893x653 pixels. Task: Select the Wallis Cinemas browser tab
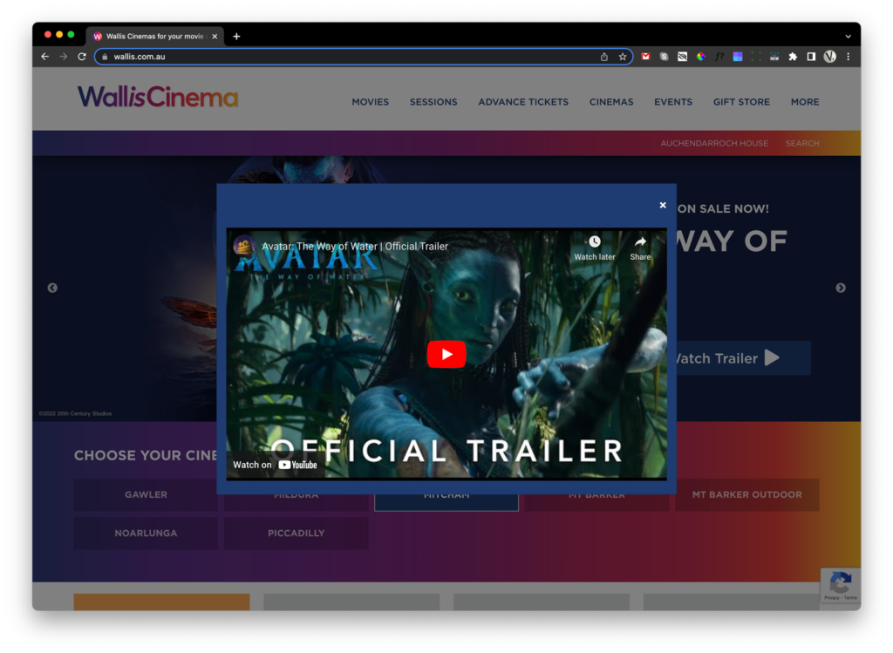pos(155,36)
